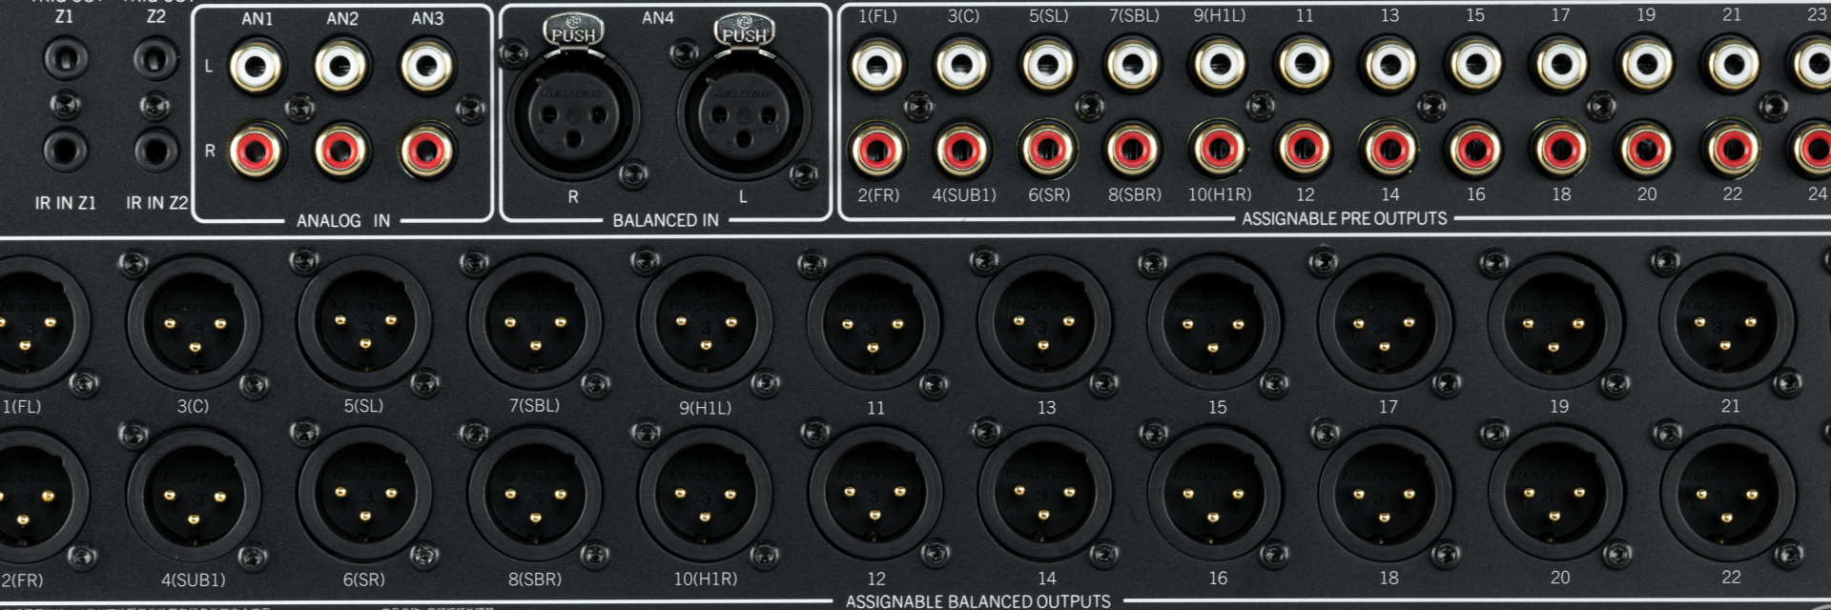Click the white AN1 left RCA input jack

pyautogui.click(x=257, y=67)
